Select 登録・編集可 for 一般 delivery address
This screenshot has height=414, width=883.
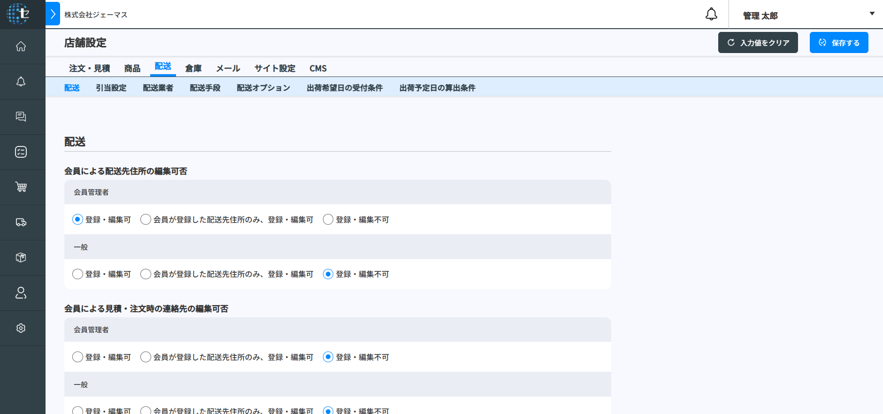click(77, 274)
